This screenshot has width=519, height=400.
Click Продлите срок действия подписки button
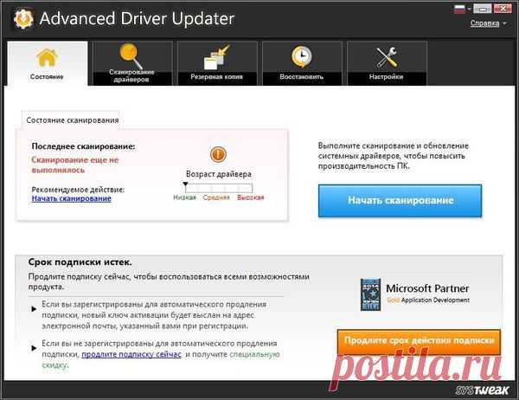419,341
